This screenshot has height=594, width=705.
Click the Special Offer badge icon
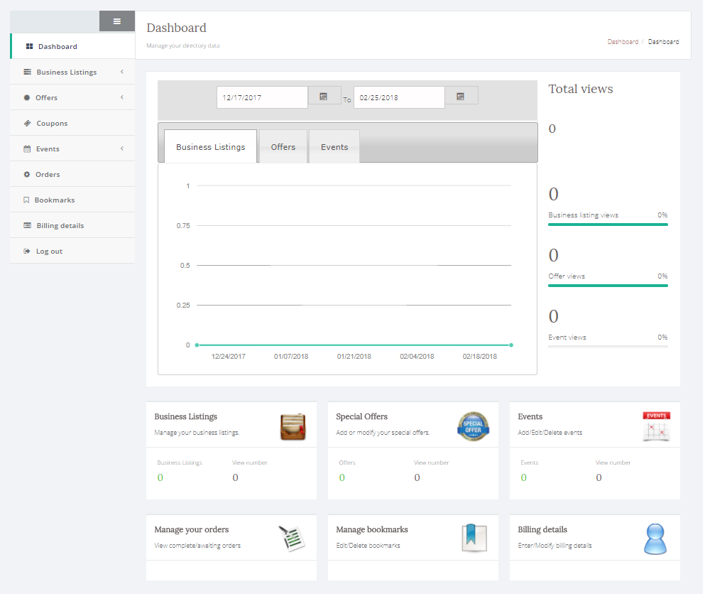474,426
